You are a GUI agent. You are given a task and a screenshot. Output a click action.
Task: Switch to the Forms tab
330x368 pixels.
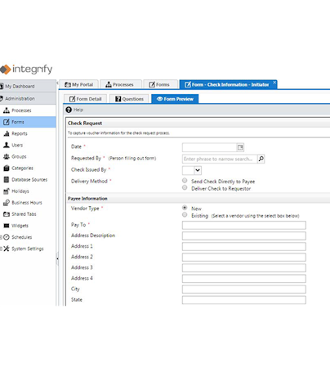pyautogui.click(x=160, y=84)
